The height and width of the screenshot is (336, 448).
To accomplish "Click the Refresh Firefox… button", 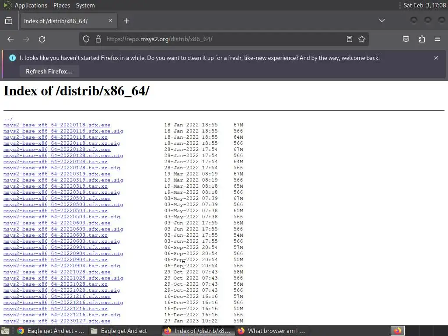I will click(49, 71).
